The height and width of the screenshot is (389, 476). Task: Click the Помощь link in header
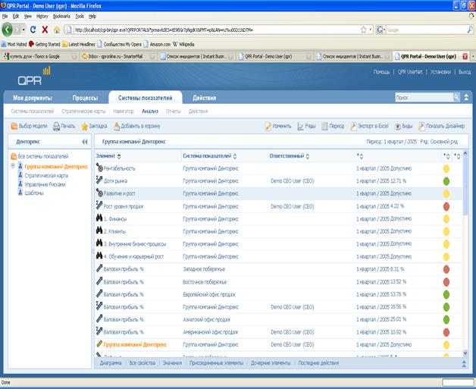[381, 72]
